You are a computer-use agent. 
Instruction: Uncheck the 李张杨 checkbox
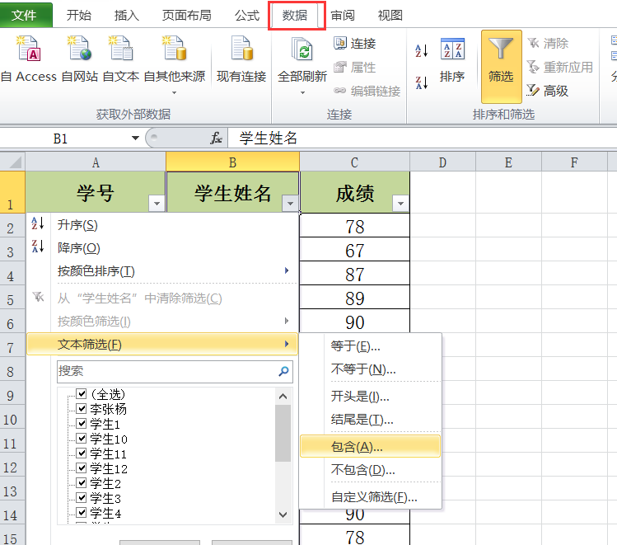(81, 408)
